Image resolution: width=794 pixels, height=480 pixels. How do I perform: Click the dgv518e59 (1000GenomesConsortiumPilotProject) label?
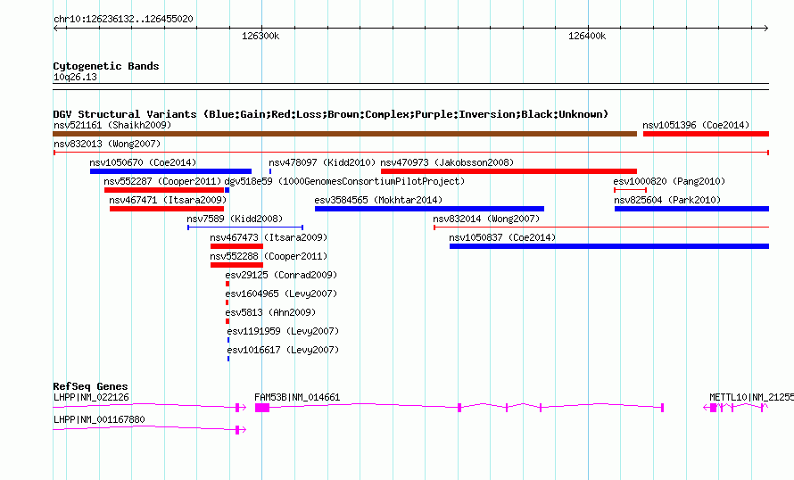tap(344, 181)
